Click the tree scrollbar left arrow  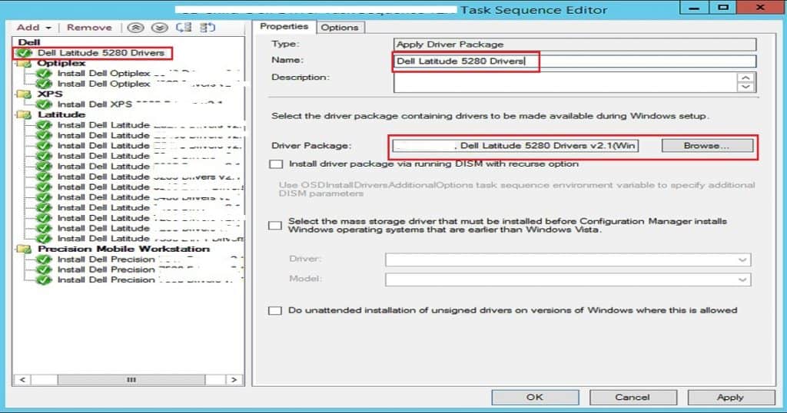tap(22, 380)
